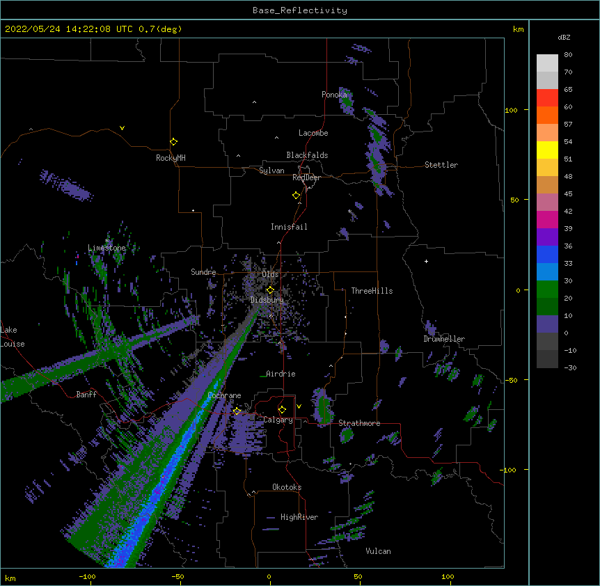
Task: Click the royal blue swatch in the dBZ legend
Action: [547, 254]
